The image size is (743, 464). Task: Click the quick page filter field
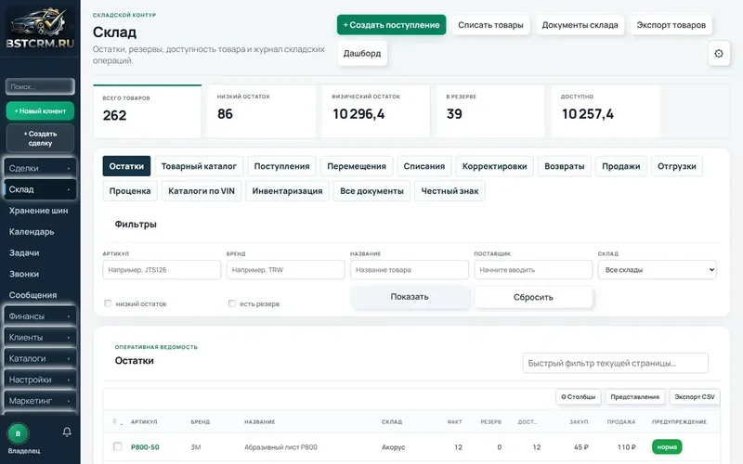click(616, 363)
